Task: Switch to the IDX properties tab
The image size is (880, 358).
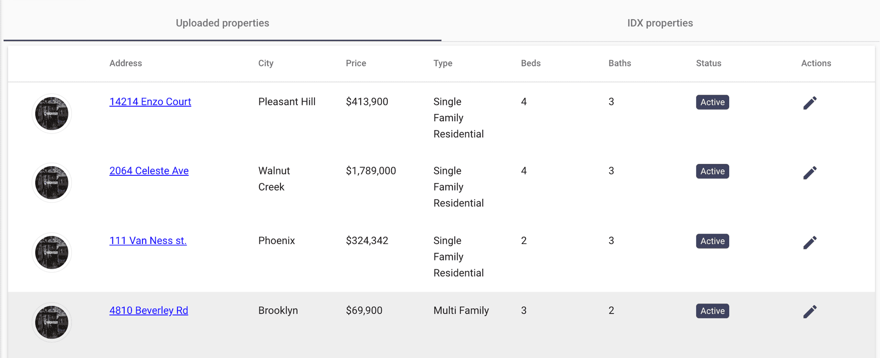Action: 660,23
